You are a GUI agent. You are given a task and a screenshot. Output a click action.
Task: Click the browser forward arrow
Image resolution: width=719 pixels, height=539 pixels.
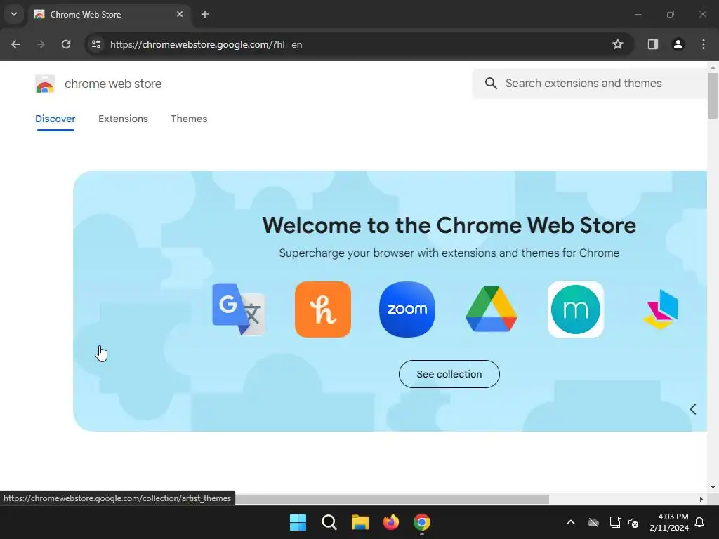pyautogui.click(x=41, y=44)
